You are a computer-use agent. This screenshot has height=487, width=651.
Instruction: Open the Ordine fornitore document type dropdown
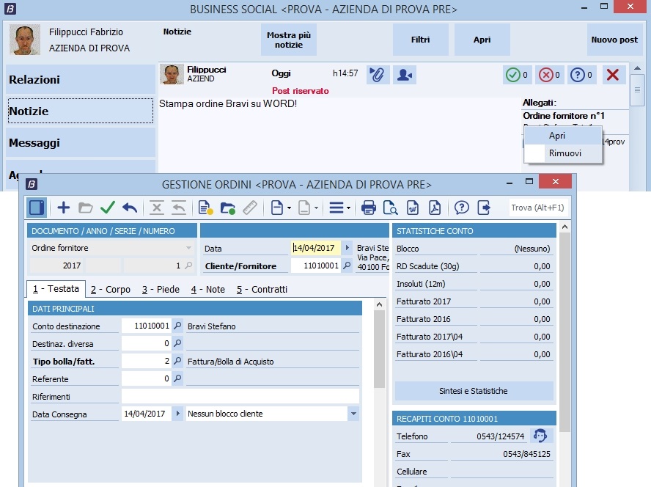tap(188, 248)
